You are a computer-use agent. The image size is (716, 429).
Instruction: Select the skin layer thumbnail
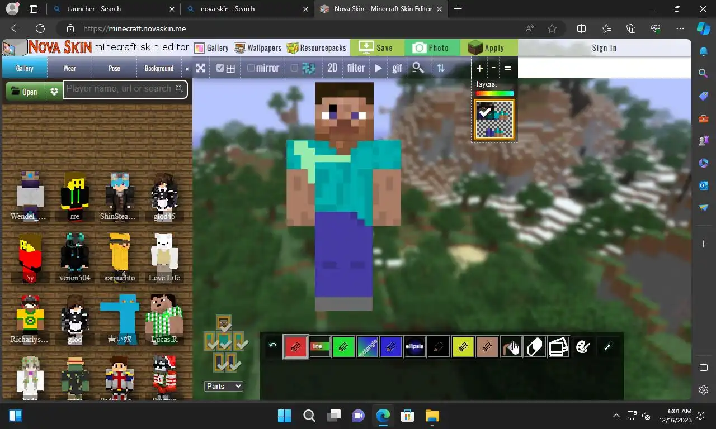494,120
